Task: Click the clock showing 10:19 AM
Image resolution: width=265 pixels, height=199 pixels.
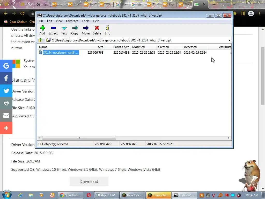Action: click(x=252, y=195)
